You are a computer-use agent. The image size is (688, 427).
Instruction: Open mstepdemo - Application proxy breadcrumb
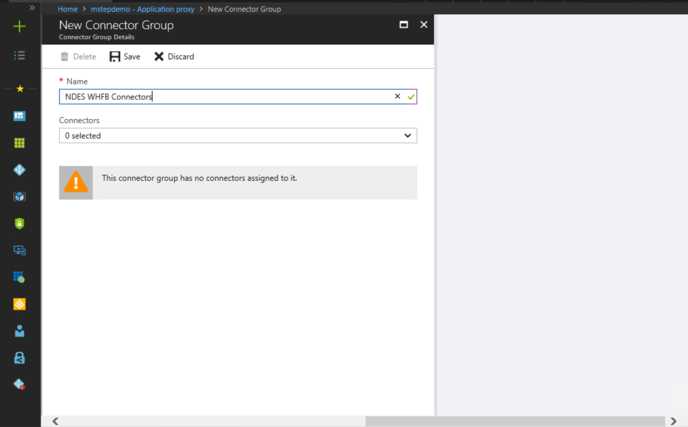pyautogui.click(x=142, y=9)
